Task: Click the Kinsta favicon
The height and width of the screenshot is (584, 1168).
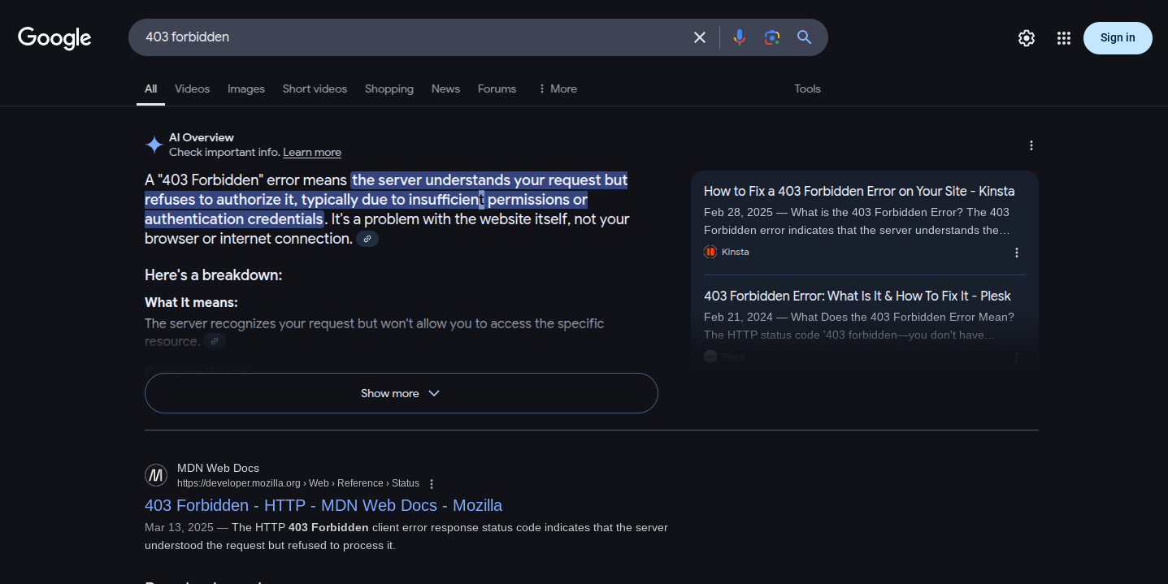Action: click(710, 252)
